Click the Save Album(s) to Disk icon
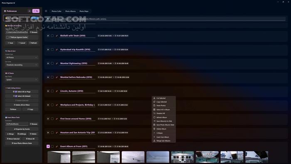This screenshot has height=164, width=291. point(154,121)
